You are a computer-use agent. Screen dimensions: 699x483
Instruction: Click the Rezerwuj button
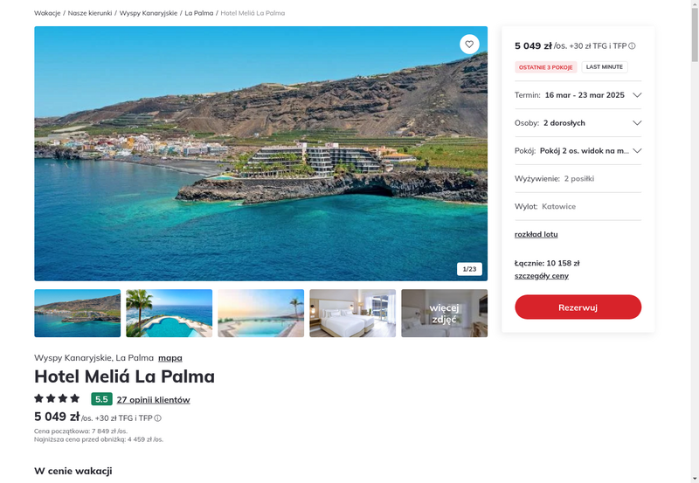click(x=578, y=307)
